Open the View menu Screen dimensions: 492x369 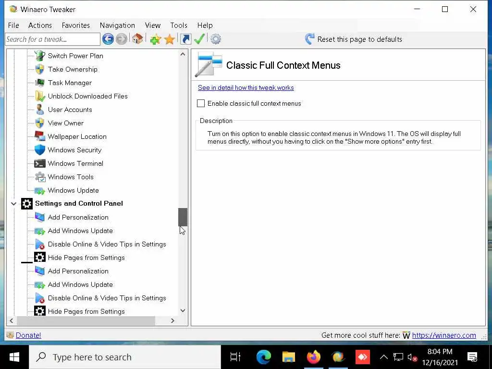point(152,25)
